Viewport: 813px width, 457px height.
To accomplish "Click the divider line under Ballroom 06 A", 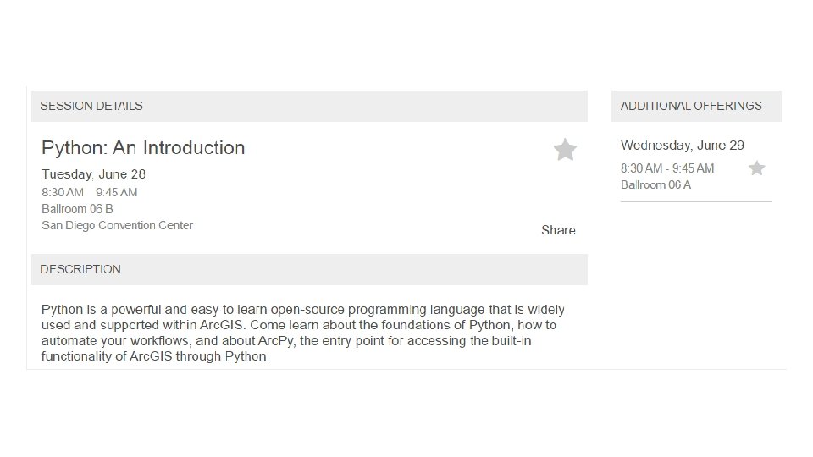I will 696,202.
